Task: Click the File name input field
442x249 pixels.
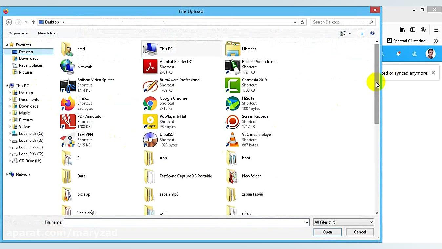Action: (x=184, y=222)
